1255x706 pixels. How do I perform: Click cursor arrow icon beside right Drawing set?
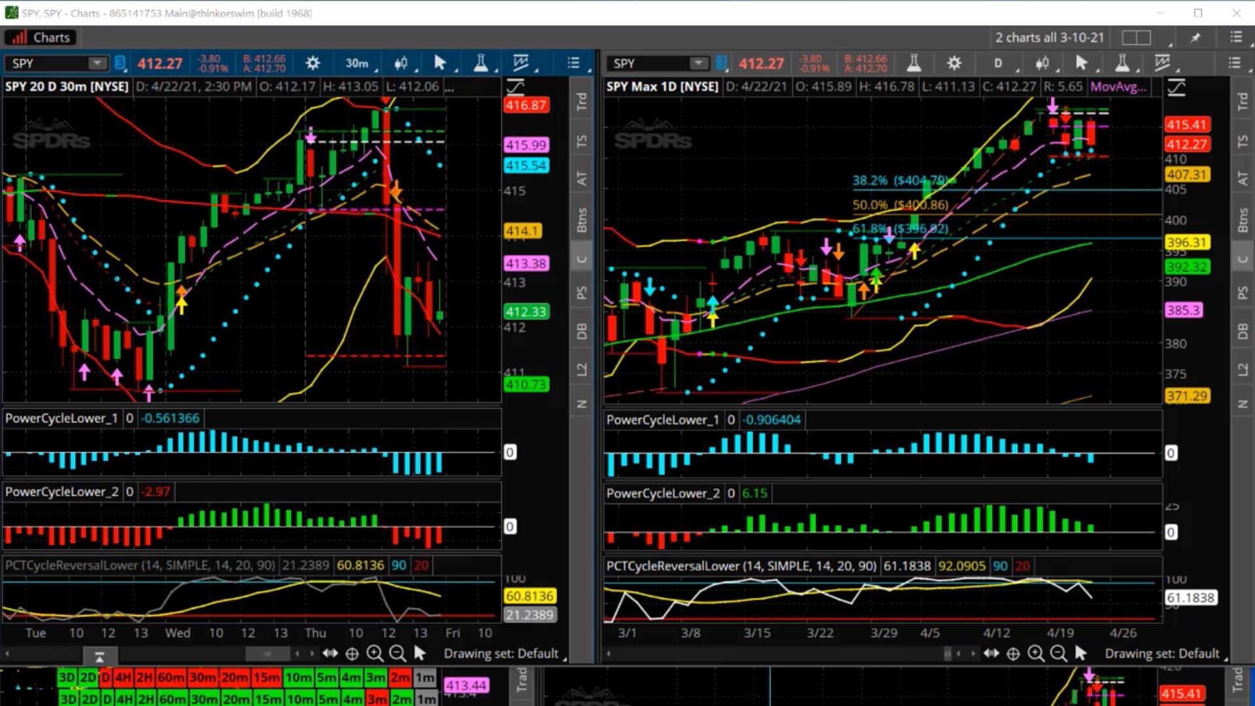[x=1080, y=653]
